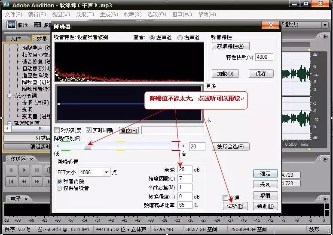Select 仅保留噪音 radio option

pyautogui.click(x=59, y=188)
